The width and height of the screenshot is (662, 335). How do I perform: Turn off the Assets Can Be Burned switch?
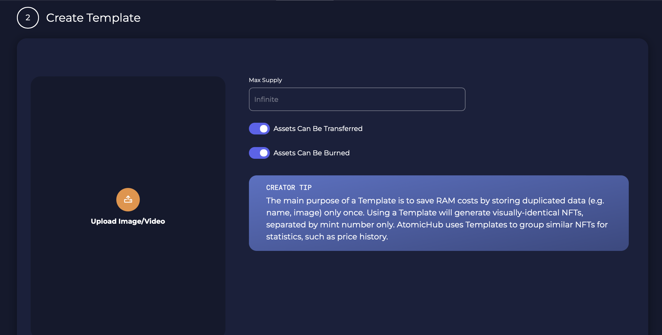[x=259, y=153]
